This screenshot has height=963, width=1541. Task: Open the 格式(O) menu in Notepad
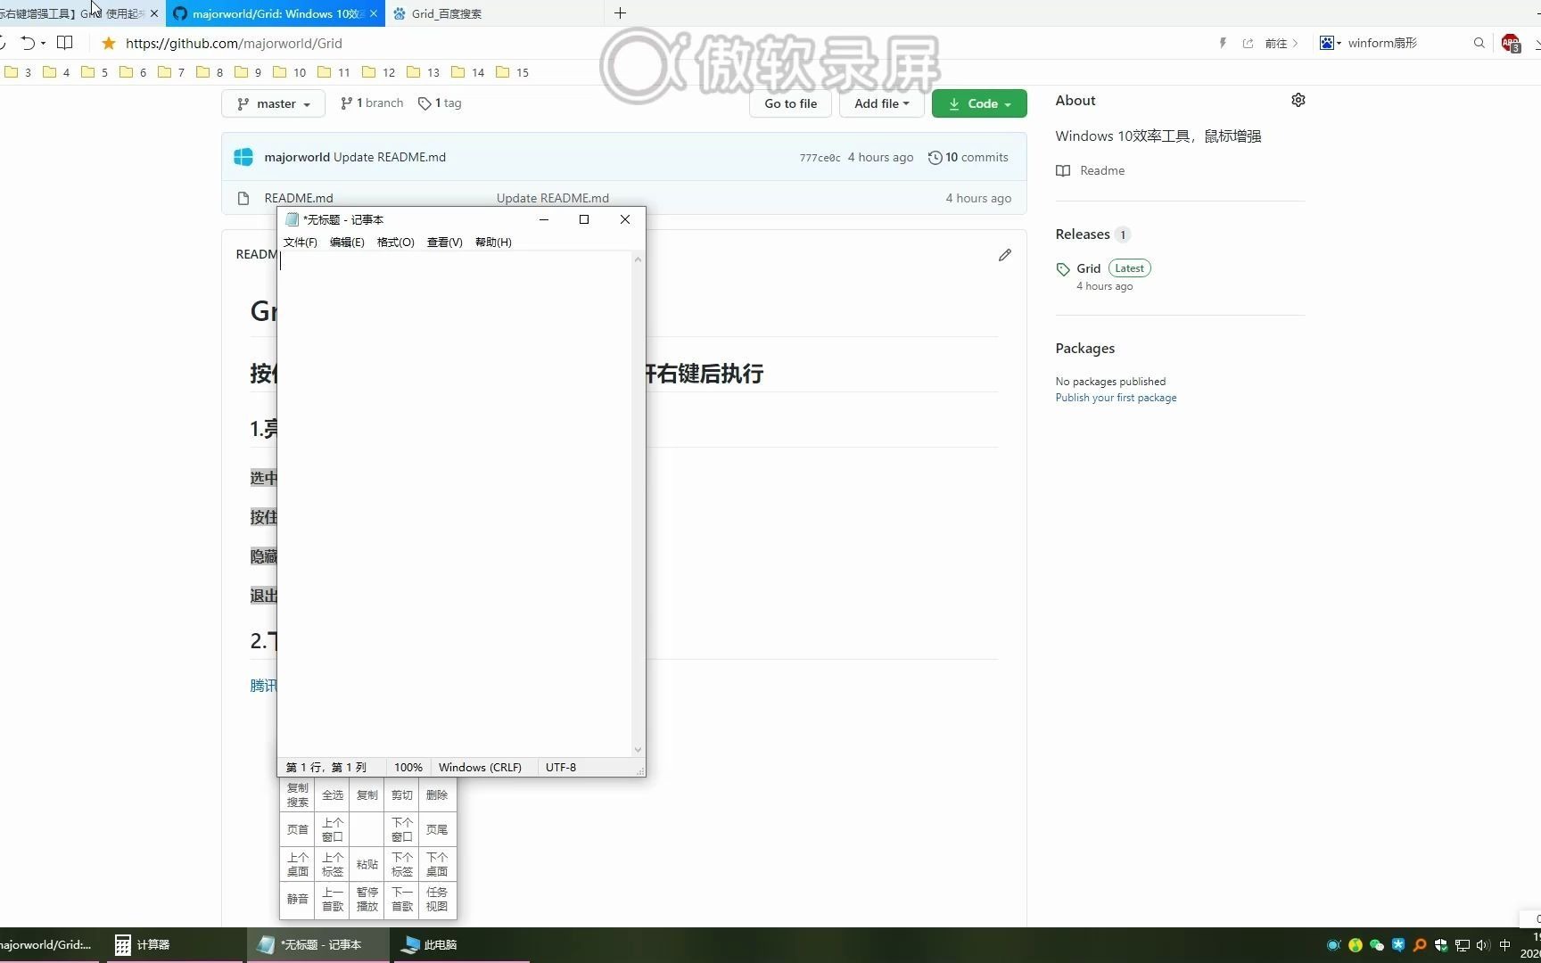[395, 242]
